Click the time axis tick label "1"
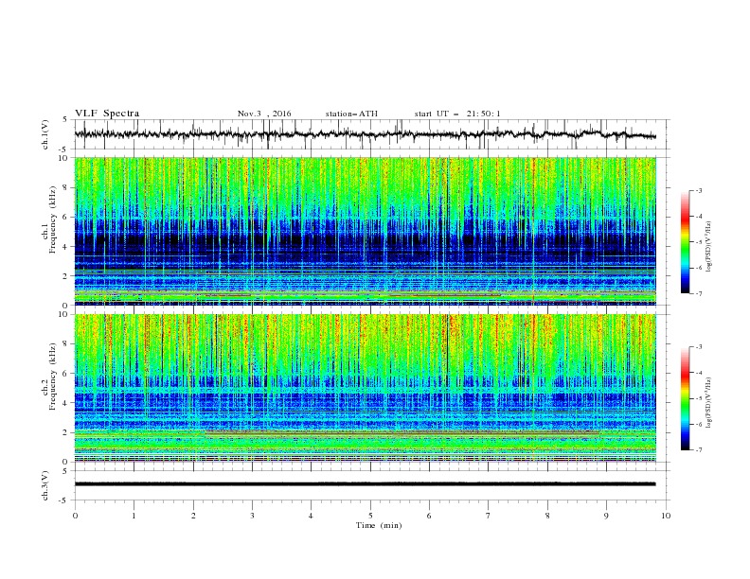 pos(134,516)
